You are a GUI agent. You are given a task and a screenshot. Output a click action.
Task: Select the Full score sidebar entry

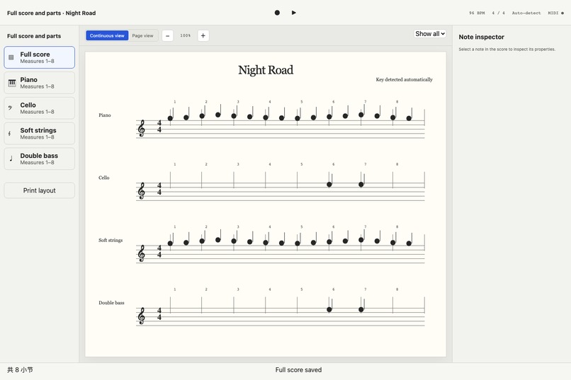pyautogui.click(x=40, y=57)
